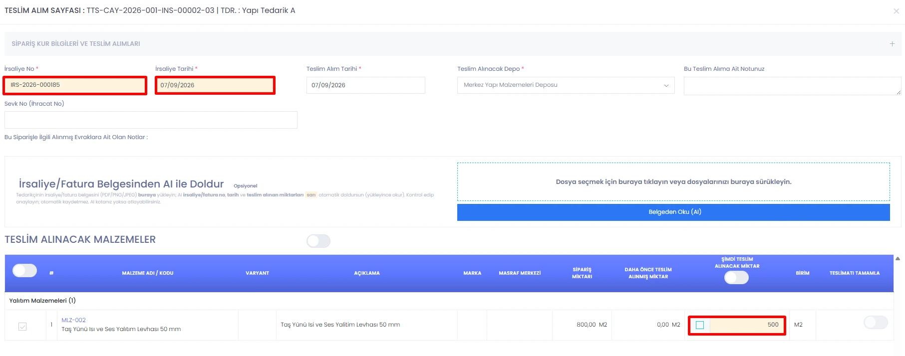Enable Teslimatı Tamamla for the MLZ-002 row

876,323
